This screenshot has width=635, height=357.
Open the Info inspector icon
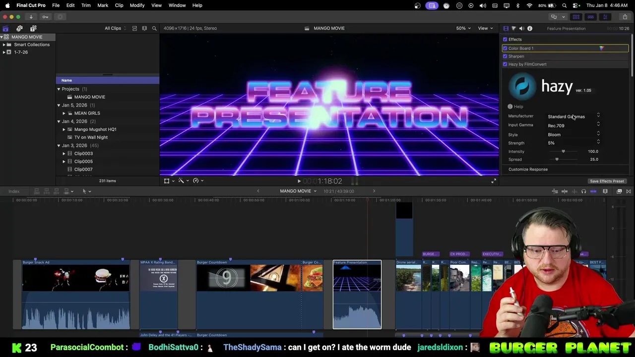(530, 28)
